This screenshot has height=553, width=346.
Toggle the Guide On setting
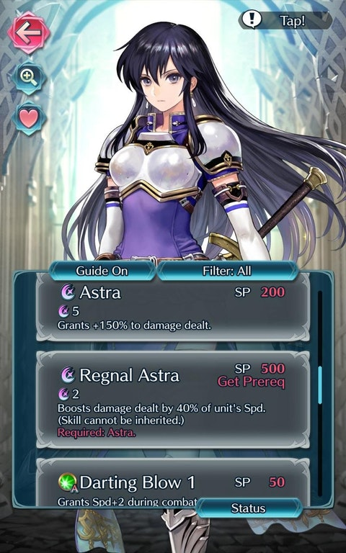coord(102,271)
